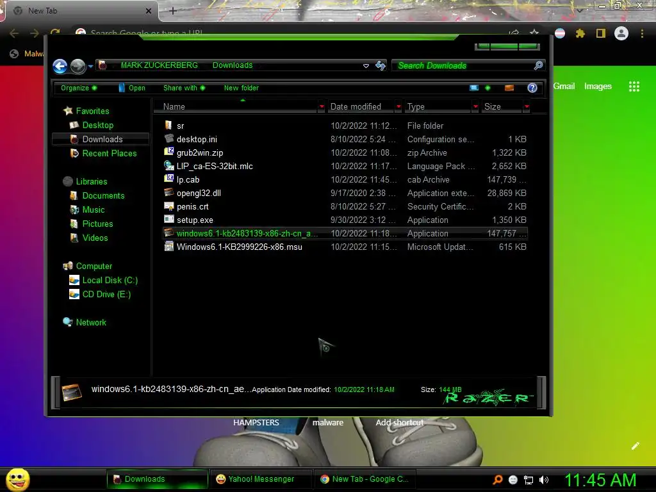Expand the address bar history dropdown
The width and height of the screenshot is (656, 492).
[x=366, y=66]
